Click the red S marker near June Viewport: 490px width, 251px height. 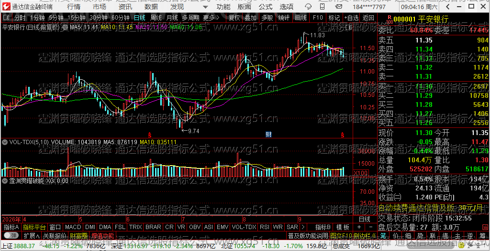click(x=150, y=135)
